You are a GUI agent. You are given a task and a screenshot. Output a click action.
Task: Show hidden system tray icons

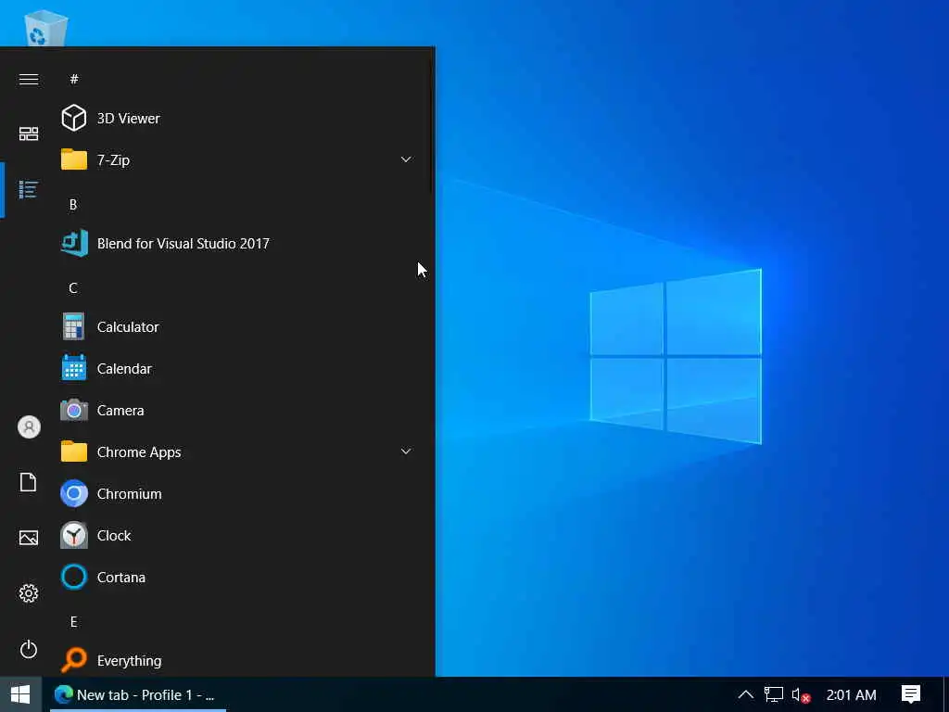[746, 694]
